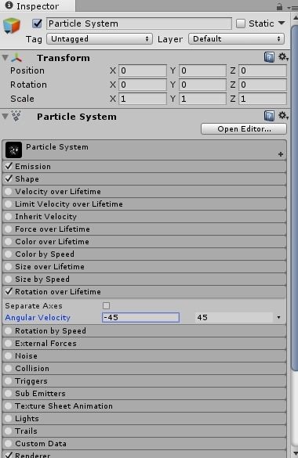Enable the Triggers module toggle
Viewport: 298px width, 458px height.
[x=9, y=381]
